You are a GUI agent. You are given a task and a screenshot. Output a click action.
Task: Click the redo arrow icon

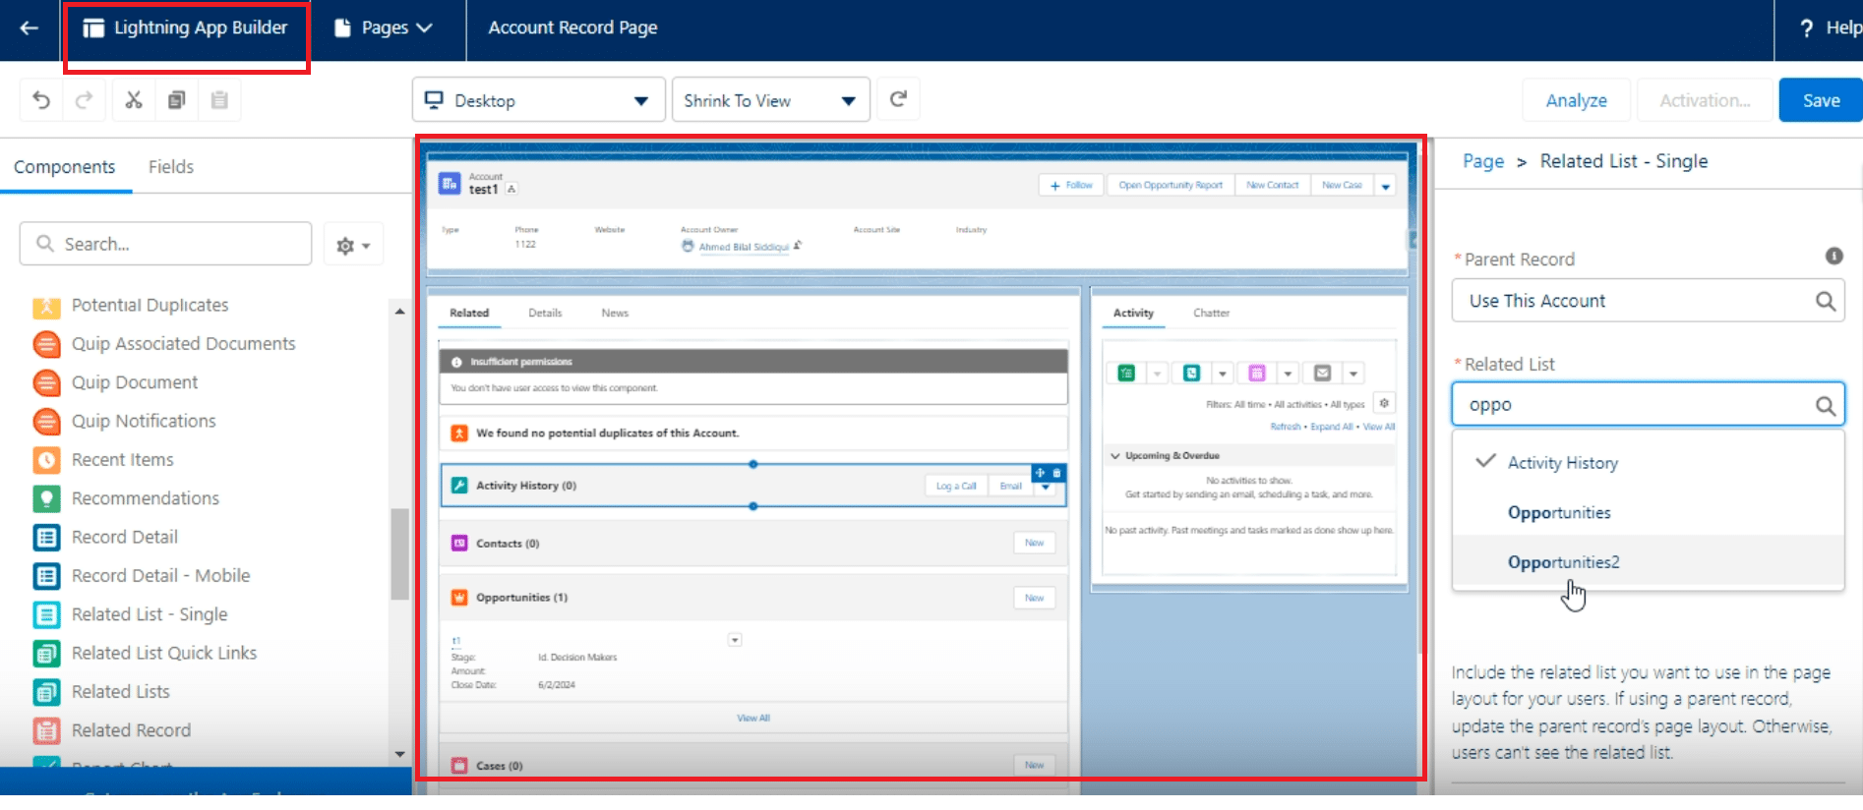[85, 100]
